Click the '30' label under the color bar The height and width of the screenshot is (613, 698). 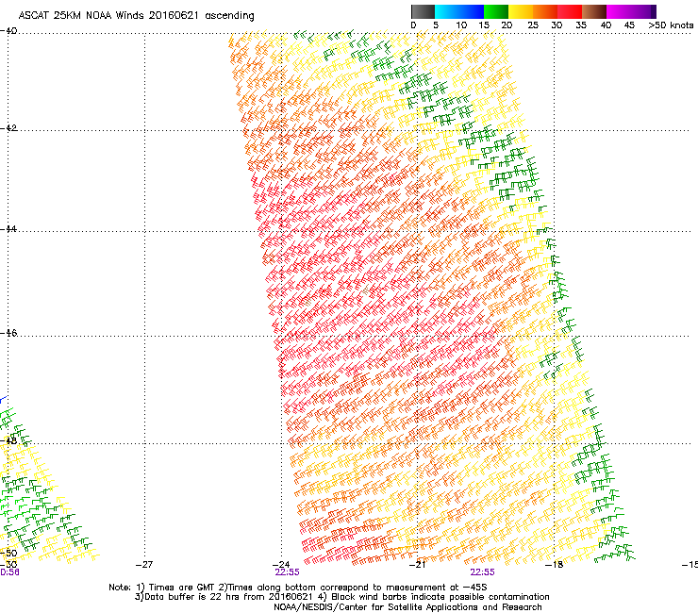pos(557,25)
